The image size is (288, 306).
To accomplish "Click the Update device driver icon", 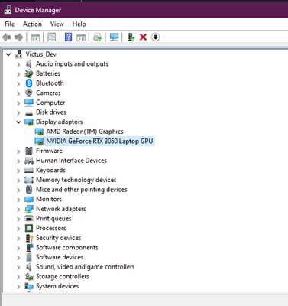I will coord(98,37).
